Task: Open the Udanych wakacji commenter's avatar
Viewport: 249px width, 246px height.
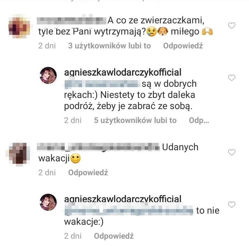Action: (x=18, y=154)
